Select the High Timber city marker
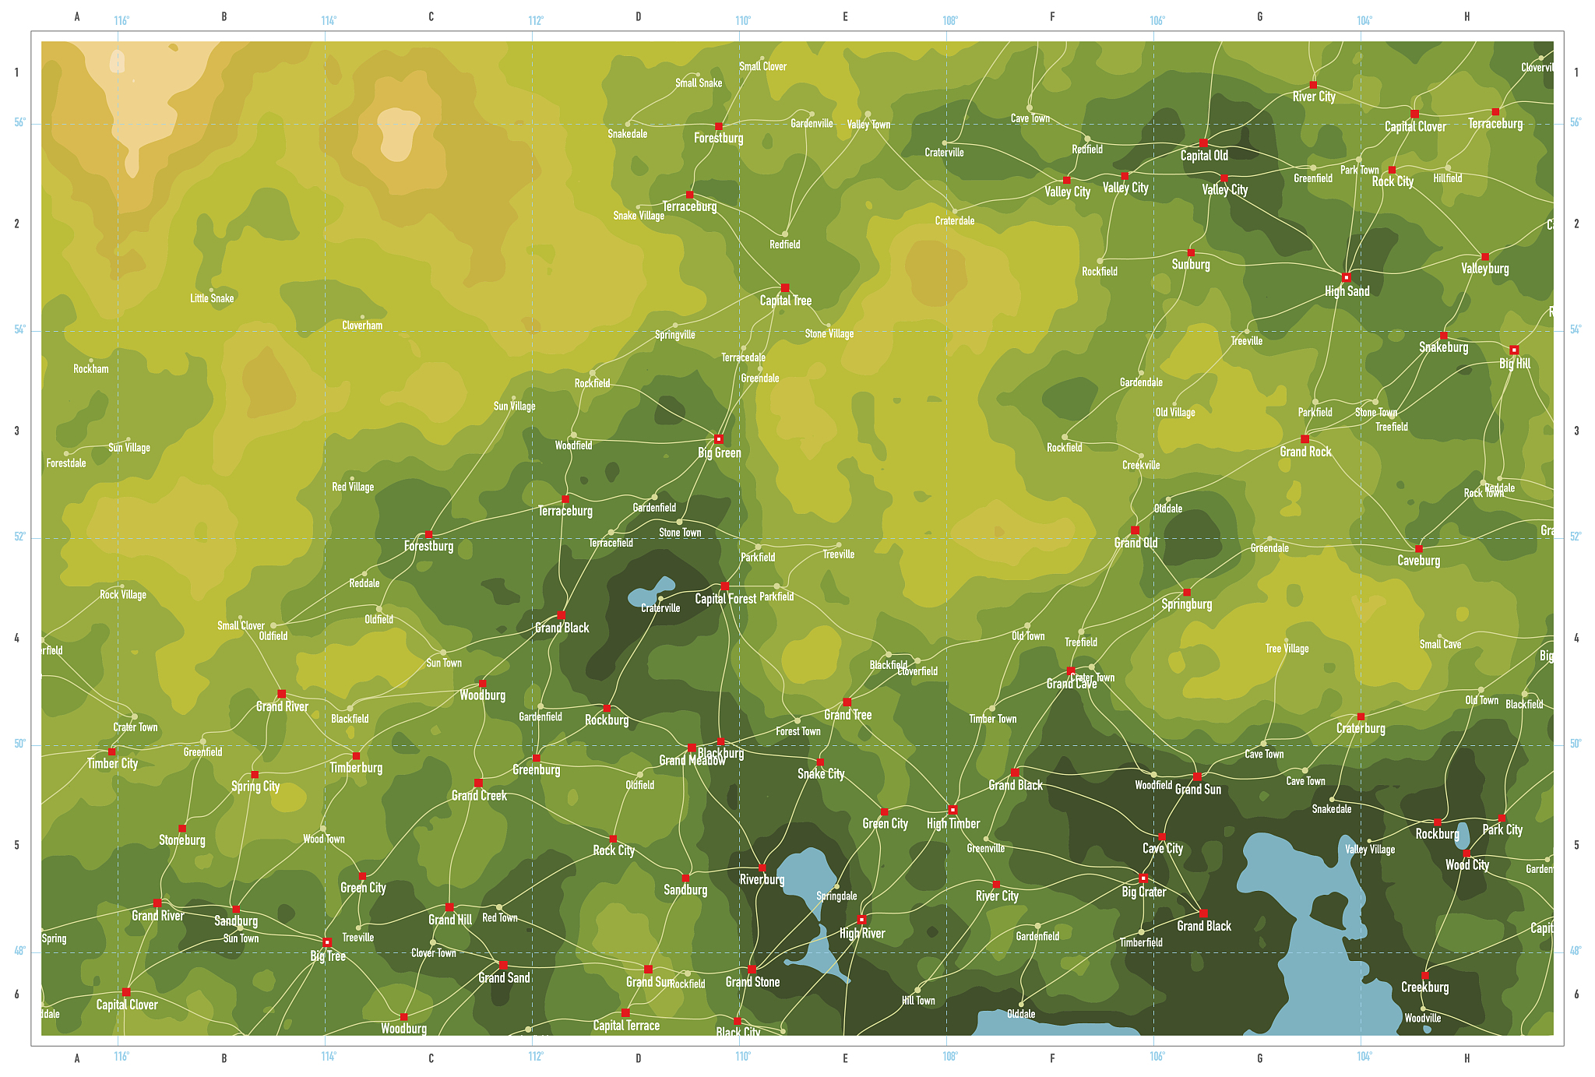 [x=952, y=810]
